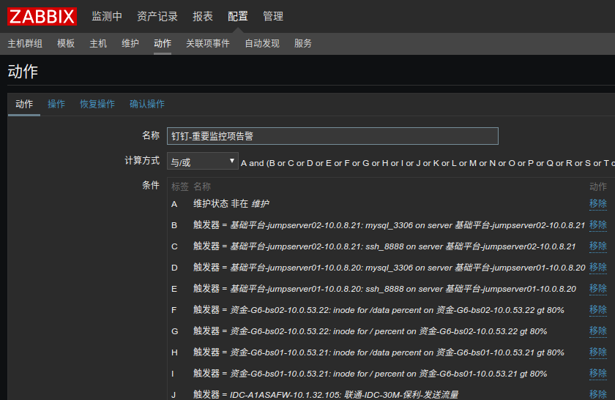Switch to the 操作 tab
Viewport: 615px width, 400px height.
click(56, 105)
